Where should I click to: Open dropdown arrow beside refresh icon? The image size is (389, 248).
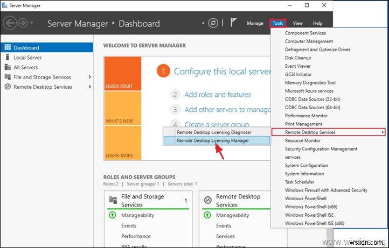[x=203, y=23]
